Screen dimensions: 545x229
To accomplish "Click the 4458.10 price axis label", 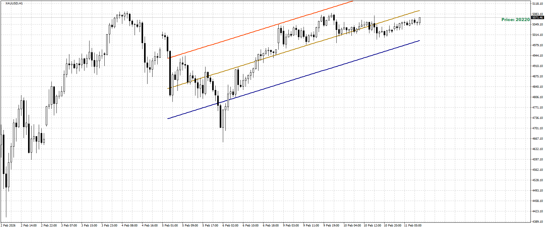I will (x=537, y=201).
